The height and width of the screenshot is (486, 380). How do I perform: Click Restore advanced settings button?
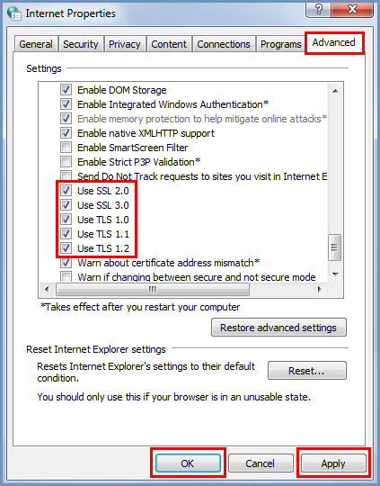[278, 328]
